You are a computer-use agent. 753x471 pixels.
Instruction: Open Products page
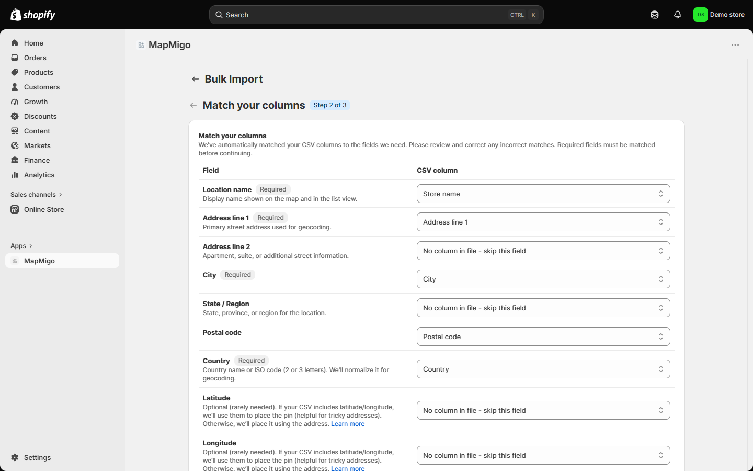(x=62, y=72)
